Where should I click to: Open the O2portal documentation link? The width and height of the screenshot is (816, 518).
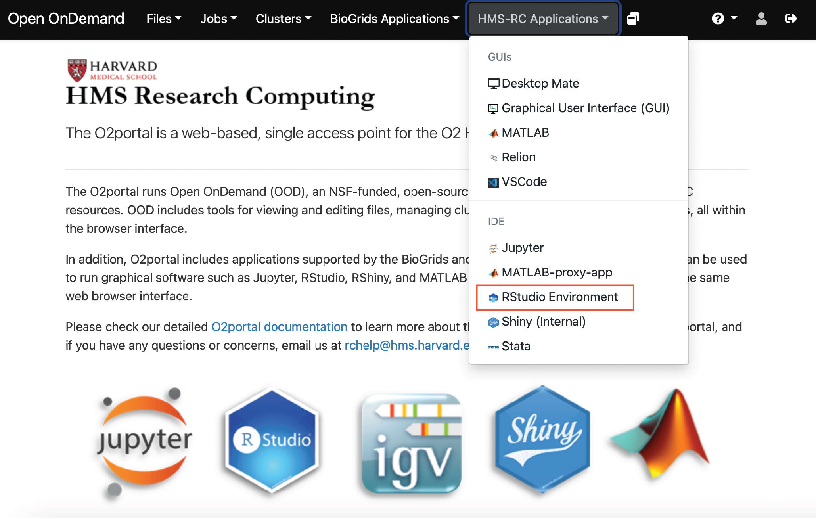coord(279,327)
